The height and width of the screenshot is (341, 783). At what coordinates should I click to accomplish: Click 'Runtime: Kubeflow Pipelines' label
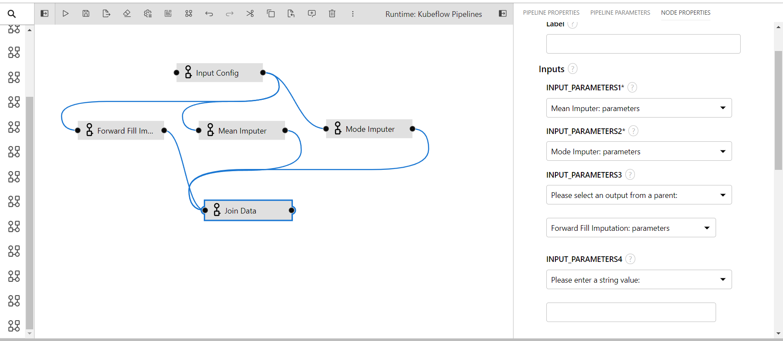(x=434, y=14)
